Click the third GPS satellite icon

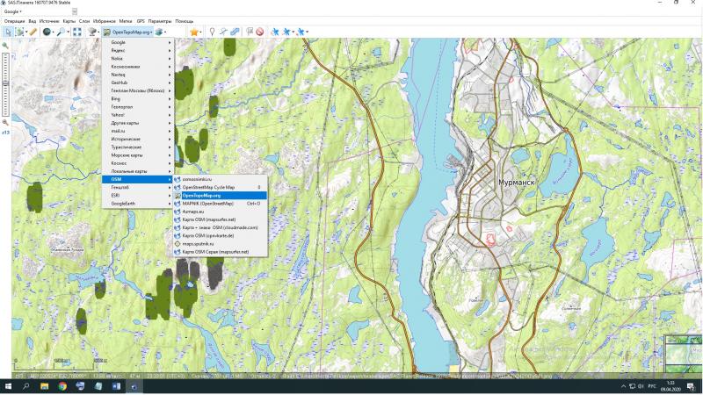(x=301, y=32)
